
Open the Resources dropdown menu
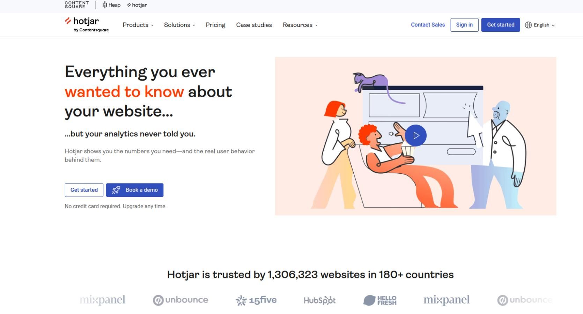(300, 25)
